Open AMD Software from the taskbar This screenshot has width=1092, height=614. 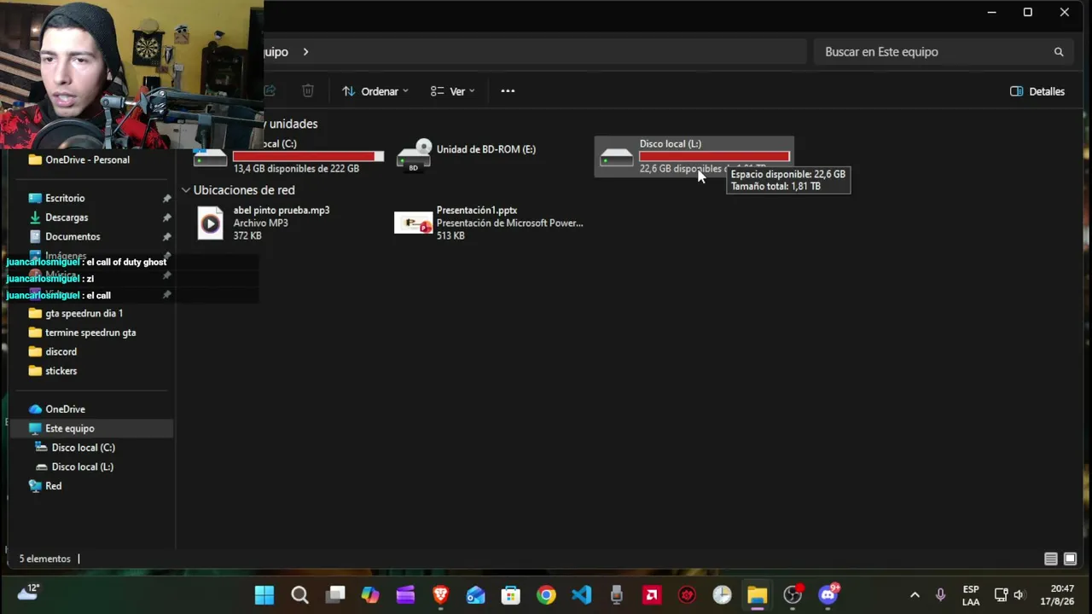click(652, 595)
